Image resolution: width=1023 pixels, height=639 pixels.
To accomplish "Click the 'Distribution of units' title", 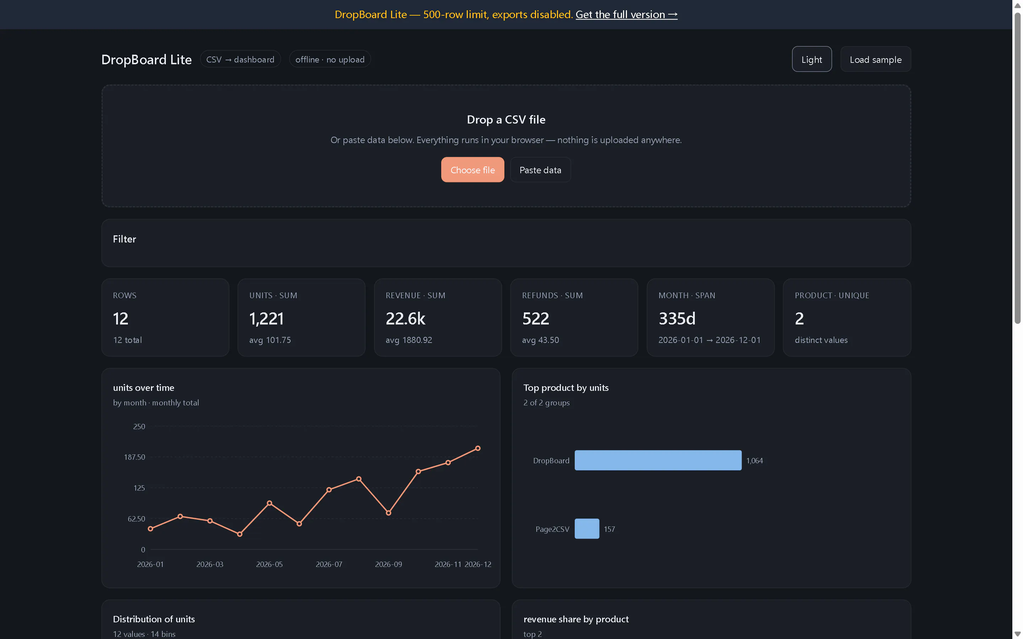I will tap(154, 619).
